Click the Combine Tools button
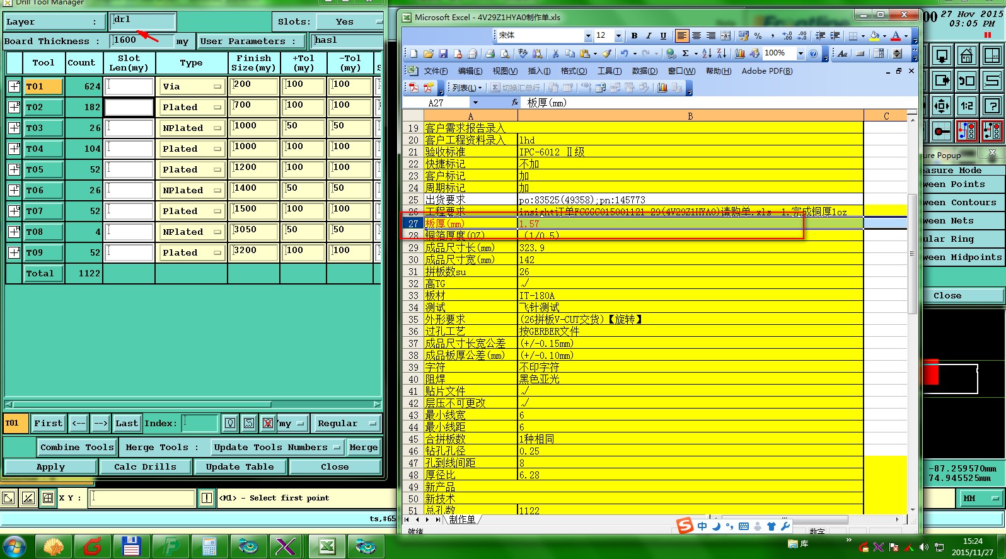The image size is (1006, 559). 77,447
